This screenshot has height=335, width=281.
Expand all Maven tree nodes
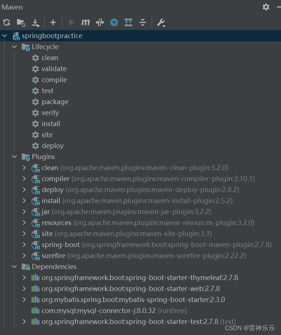point(128,22)
